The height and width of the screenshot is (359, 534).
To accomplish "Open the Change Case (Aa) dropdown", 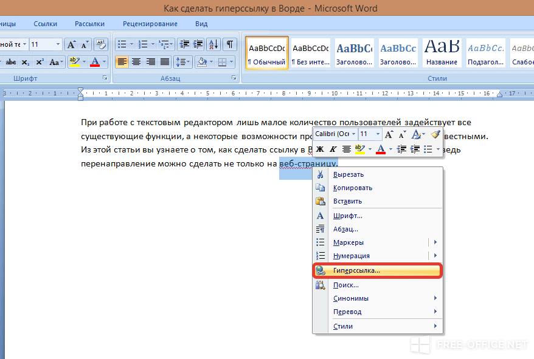I will coord(56,63).
